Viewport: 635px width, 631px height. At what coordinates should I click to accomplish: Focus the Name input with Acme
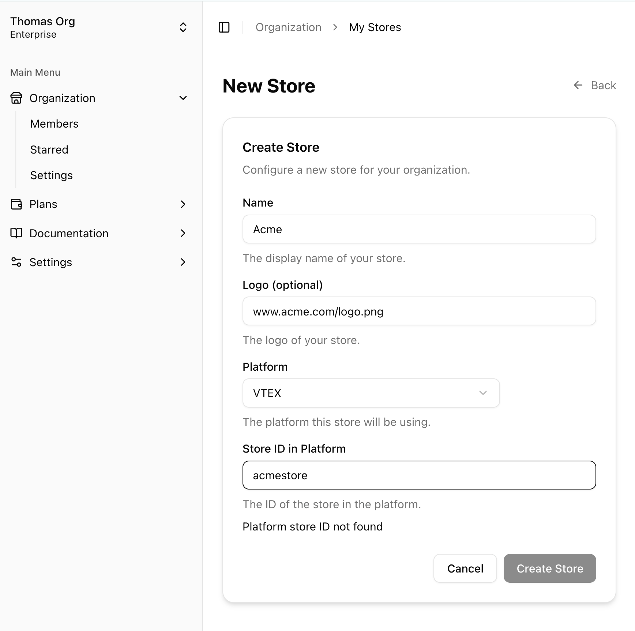[x=419, y=229]
